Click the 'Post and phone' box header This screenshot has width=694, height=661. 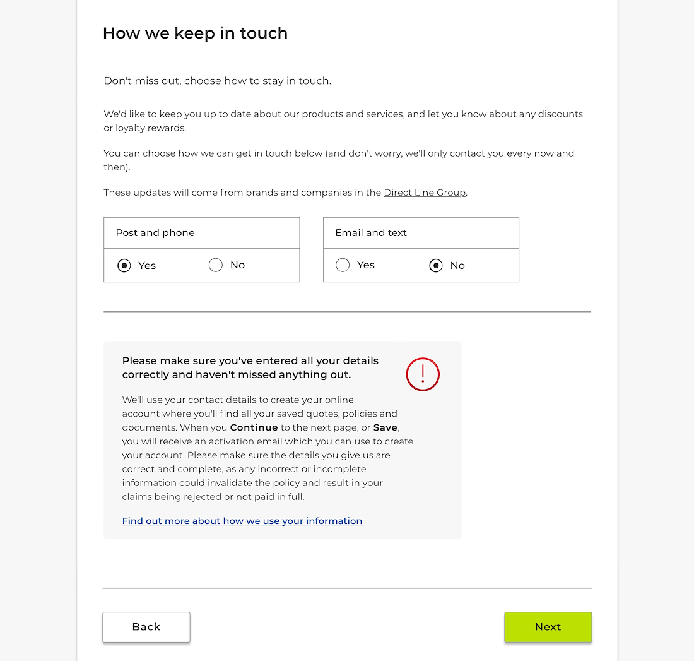coord(202,233)
